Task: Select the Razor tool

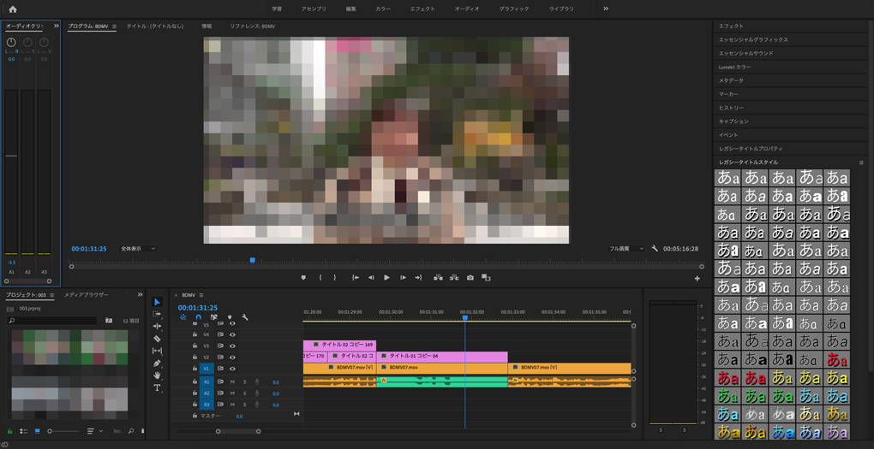Action: pyautogui.click(x=157, y=339)
